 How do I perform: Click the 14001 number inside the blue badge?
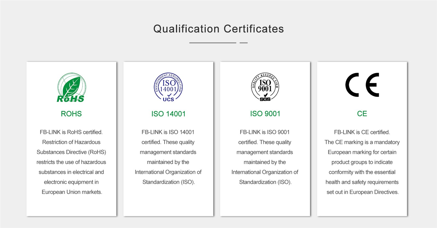tap(168, 89)
